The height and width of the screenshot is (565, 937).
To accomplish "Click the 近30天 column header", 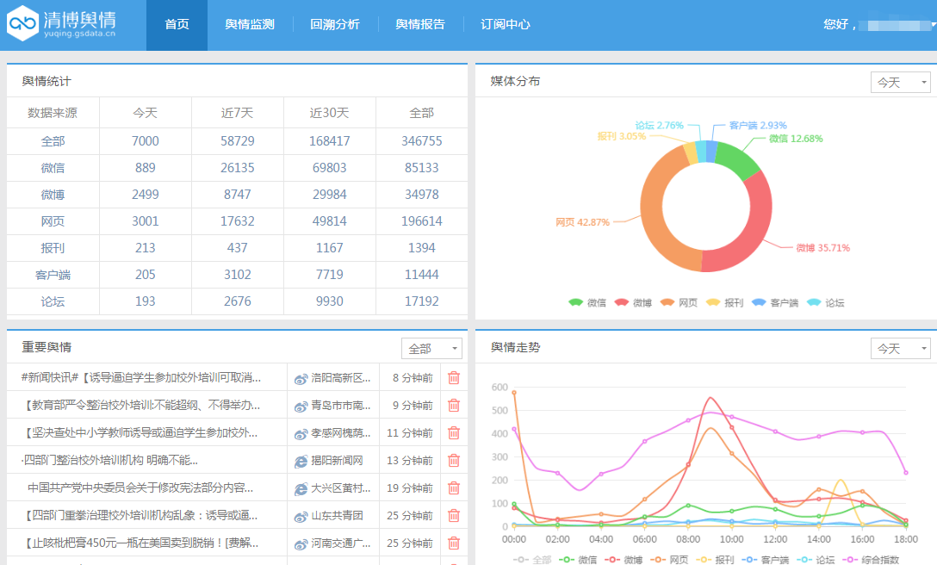I will 329,113.
